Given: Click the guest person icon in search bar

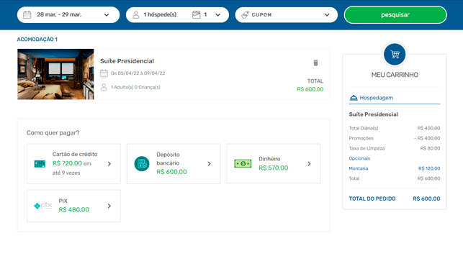Looking at the screenshot, I should click(136, 15).
